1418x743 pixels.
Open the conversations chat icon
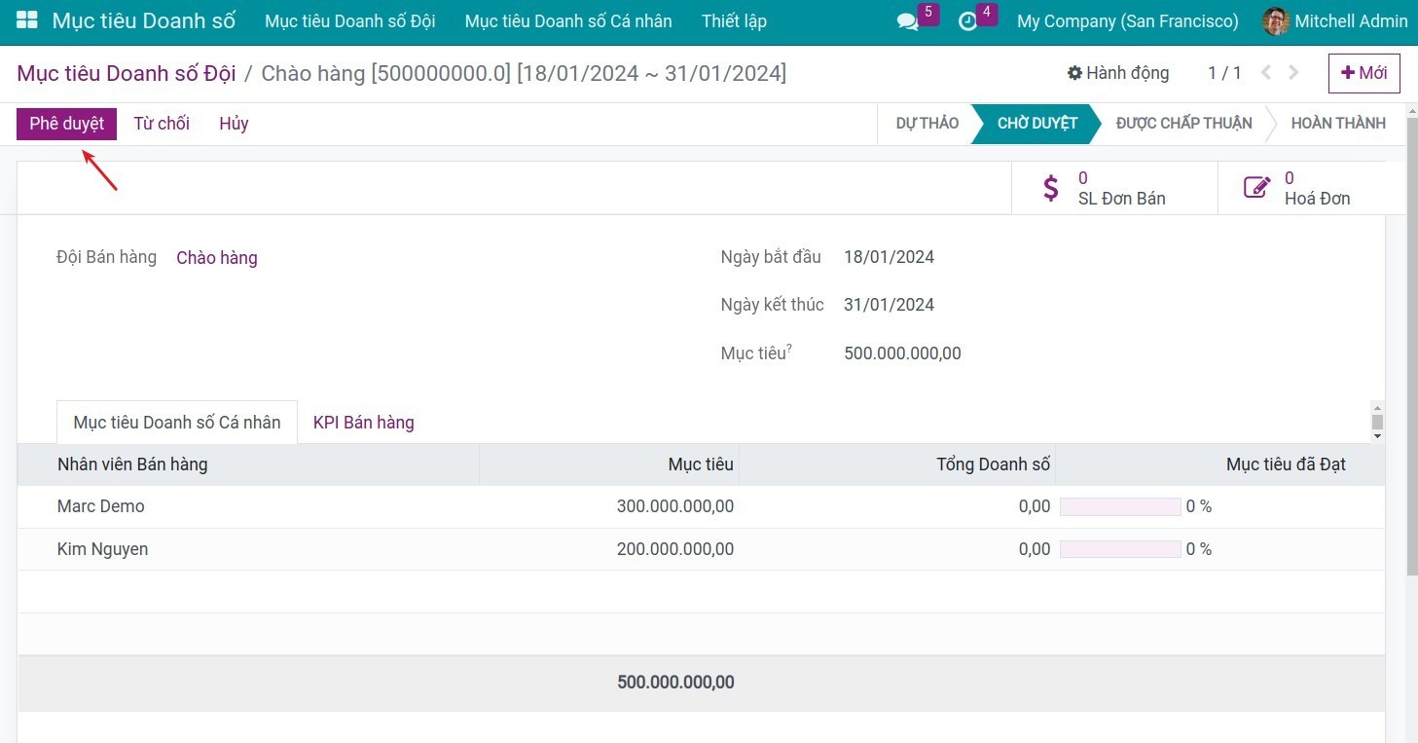point(908,21)
